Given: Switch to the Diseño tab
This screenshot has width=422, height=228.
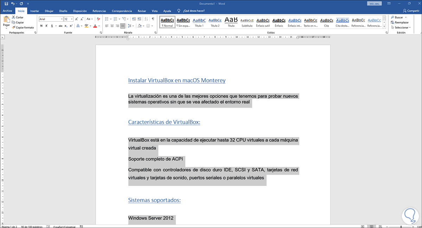Looking at the screenshot, I should coord(63,11).
